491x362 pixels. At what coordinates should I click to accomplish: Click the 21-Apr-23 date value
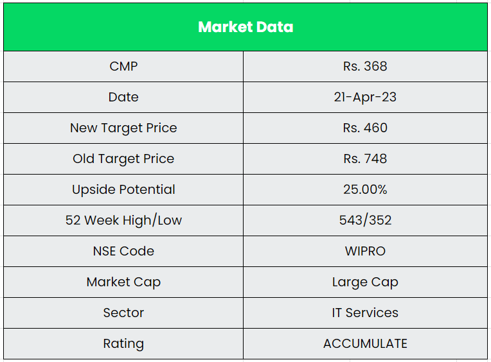coord(365,97)
